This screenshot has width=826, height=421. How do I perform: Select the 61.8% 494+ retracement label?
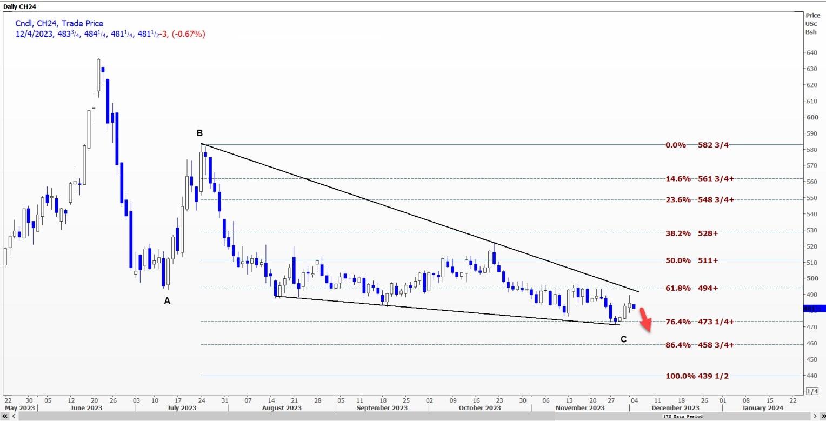click(692, 288)
